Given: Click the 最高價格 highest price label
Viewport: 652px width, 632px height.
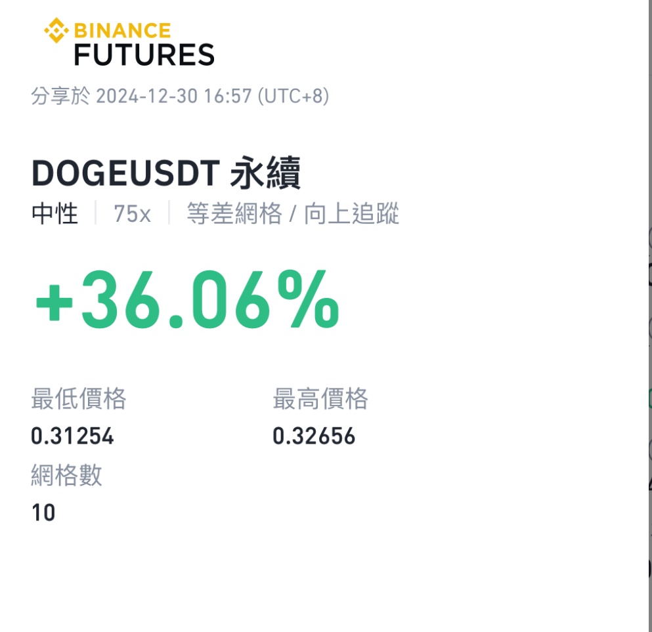Looking at the screenshot, I should (x=320, y=399).
